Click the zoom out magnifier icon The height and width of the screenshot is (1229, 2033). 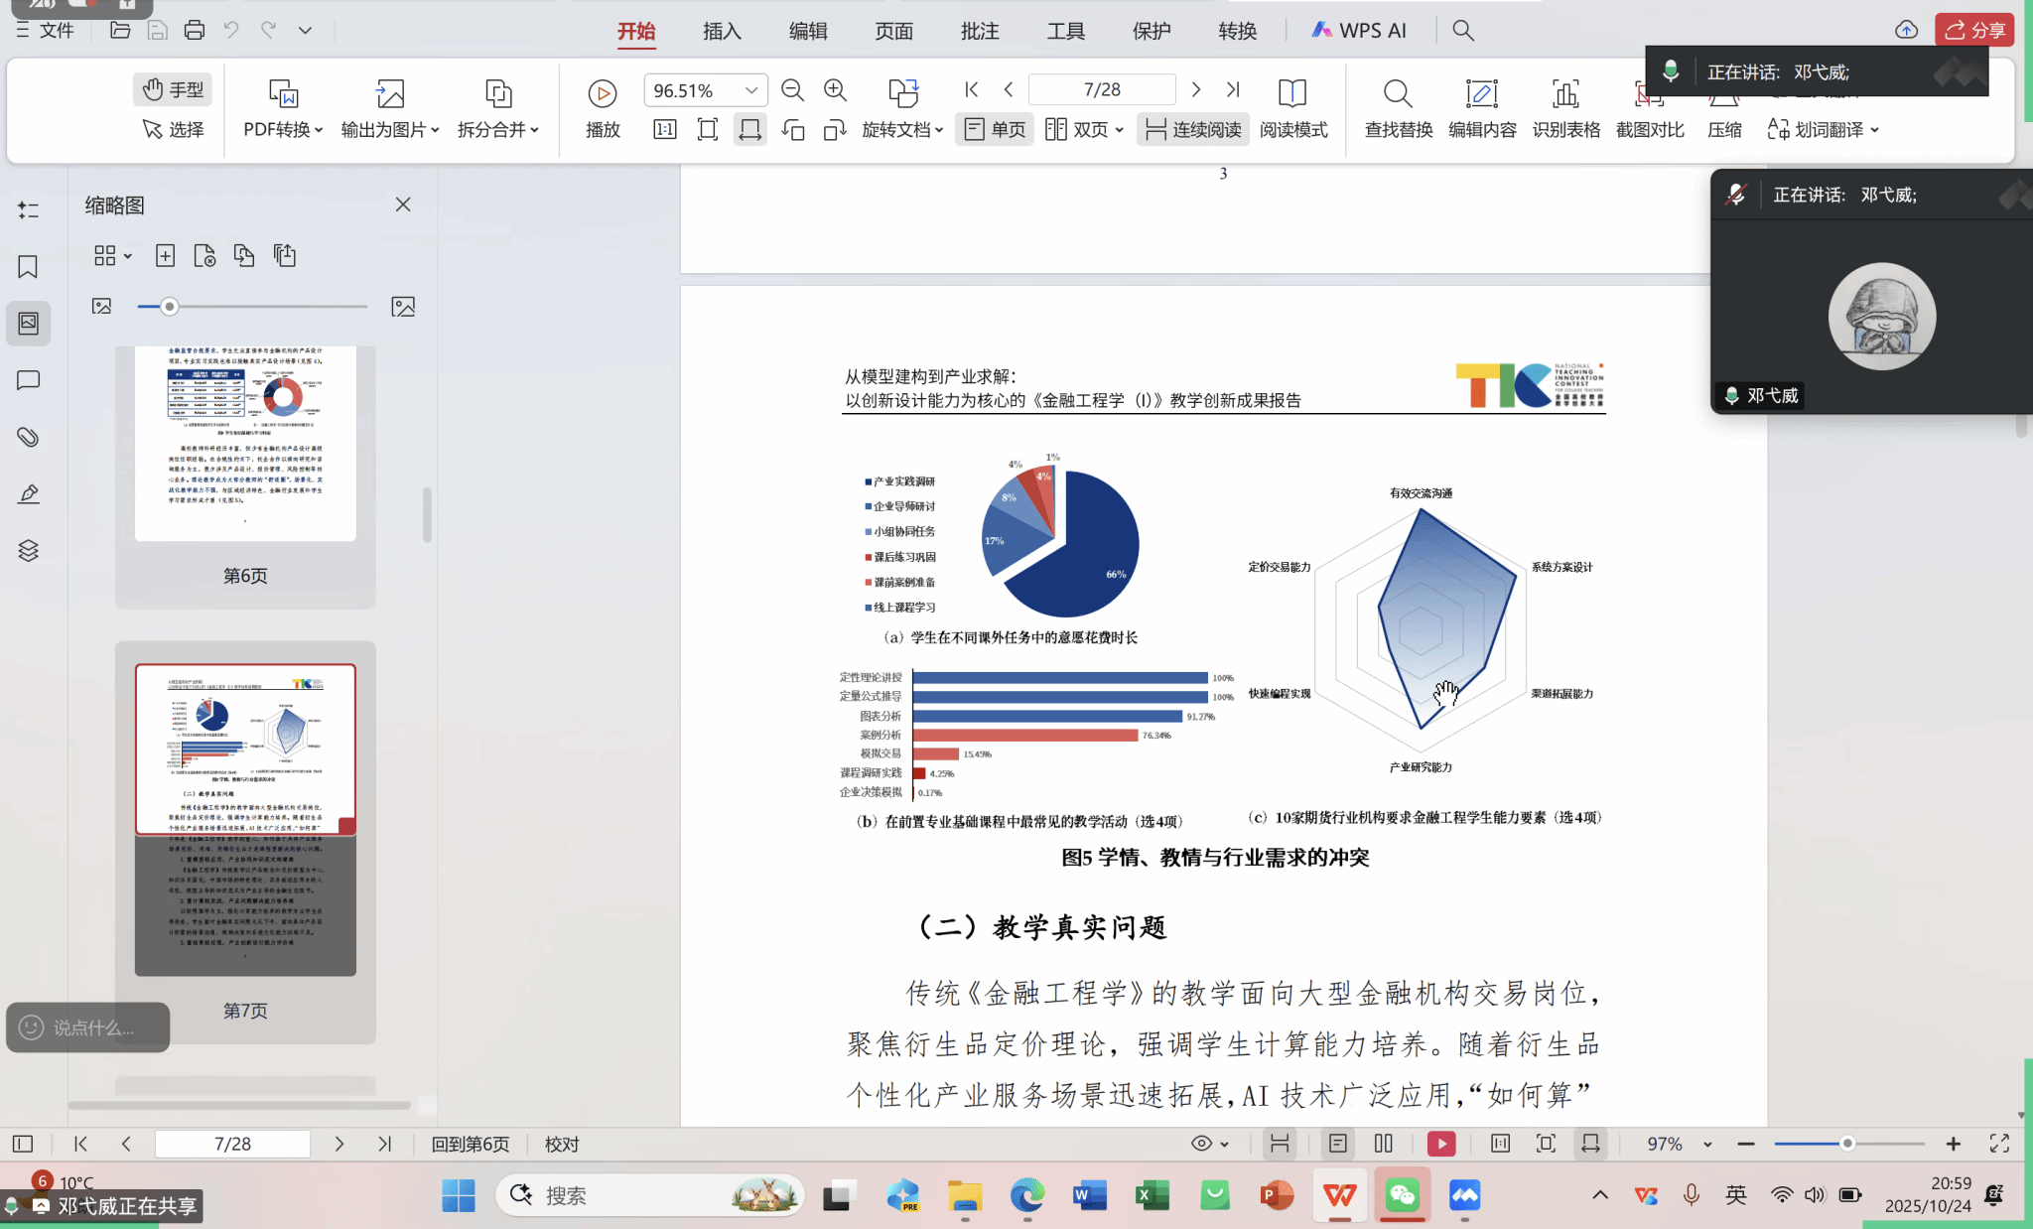pos(792,90)
